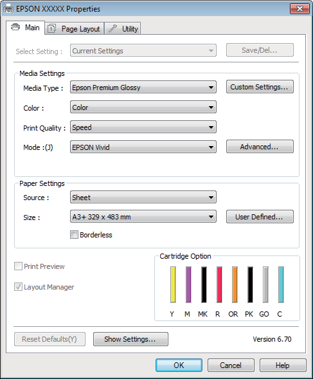Click the Matte Black (MK) ink level bar
This screenshot has height=379, width=313.
click(x=204, y=284)
